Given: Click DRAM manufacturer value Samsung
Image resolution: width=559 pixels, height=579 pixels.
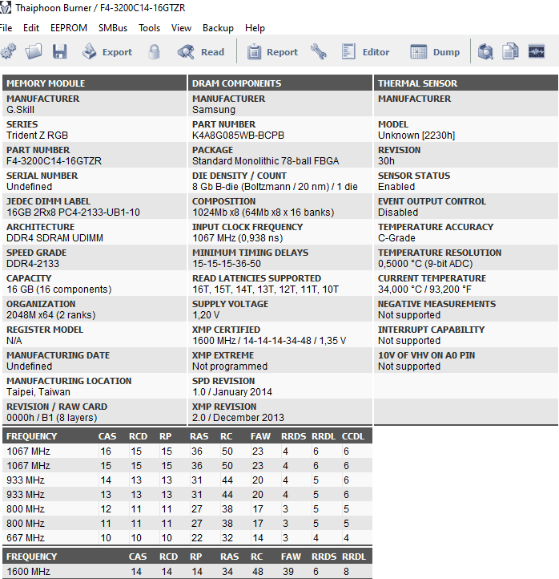Looking at the screenshot, I should tap(214, 110).
